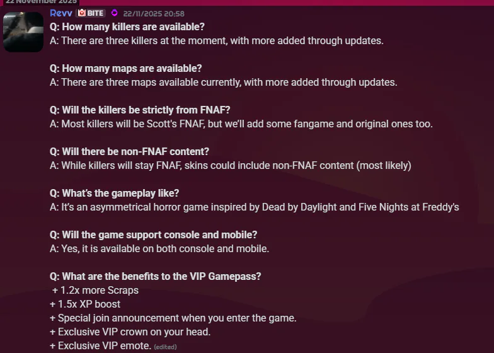Click the red icon inside the BITE tag
This screenshot has height=353, width=494.
(x=82, y=13)
